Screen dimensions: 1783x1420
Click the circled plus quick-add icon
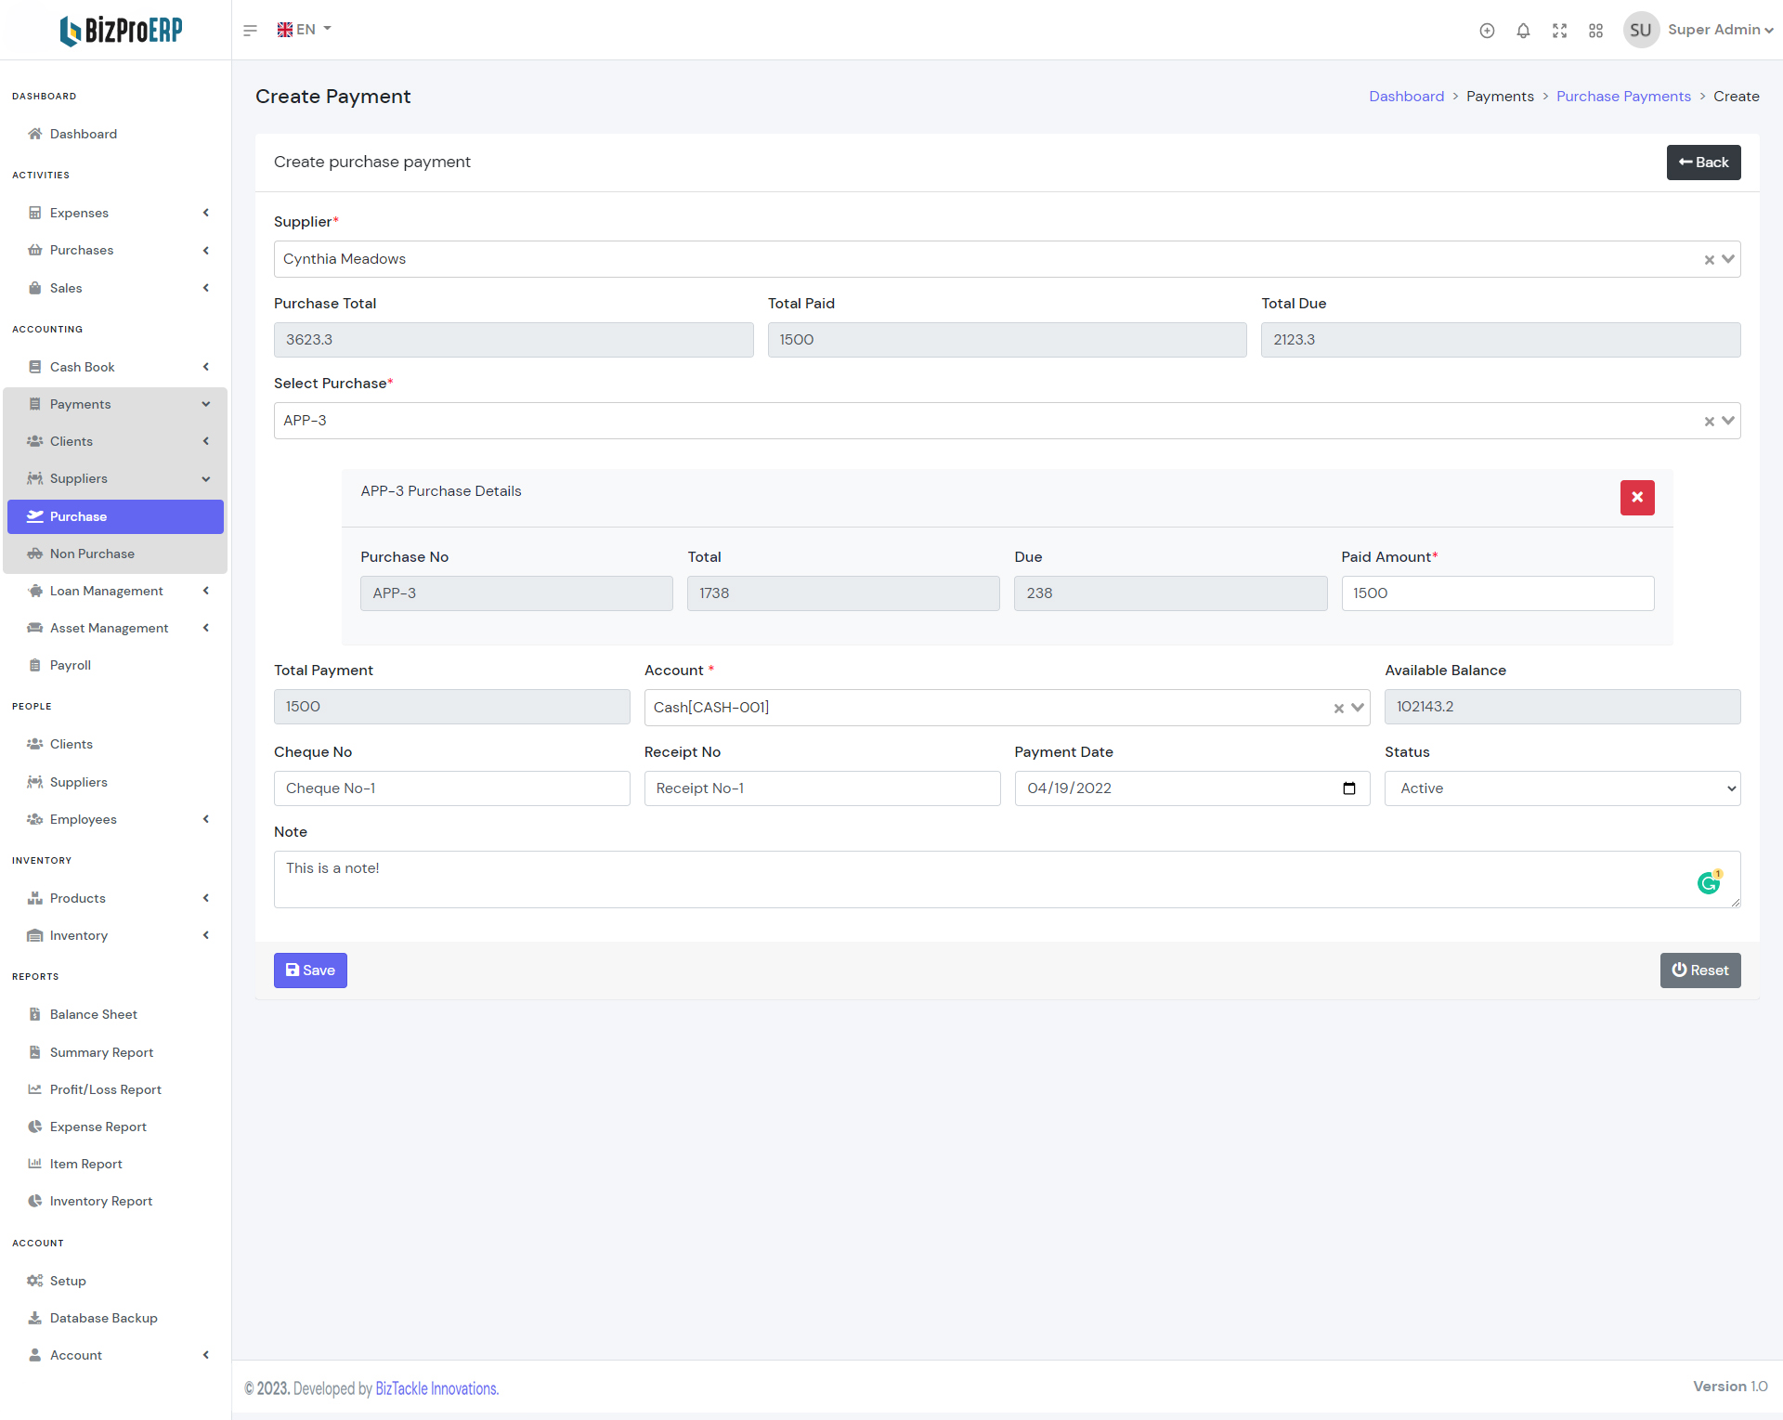pos(1487,31)
